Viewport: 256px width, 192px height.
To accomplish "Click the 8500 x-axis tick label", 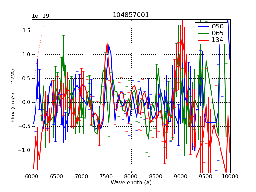I will pos(156,176).
